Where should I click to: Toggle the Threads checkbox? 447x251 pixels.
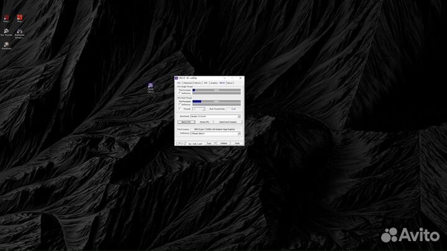(x=179, y=108)
